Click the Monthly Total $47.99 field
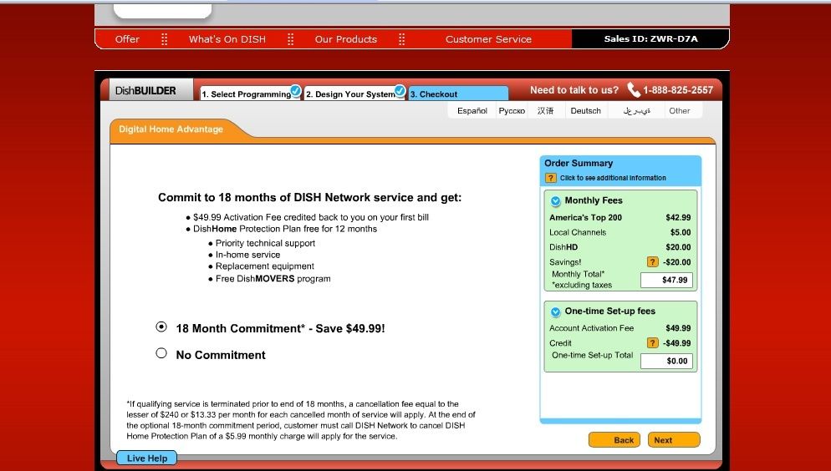Image resolution: width=831 pixels, height=471 pixels. [666, 280]
